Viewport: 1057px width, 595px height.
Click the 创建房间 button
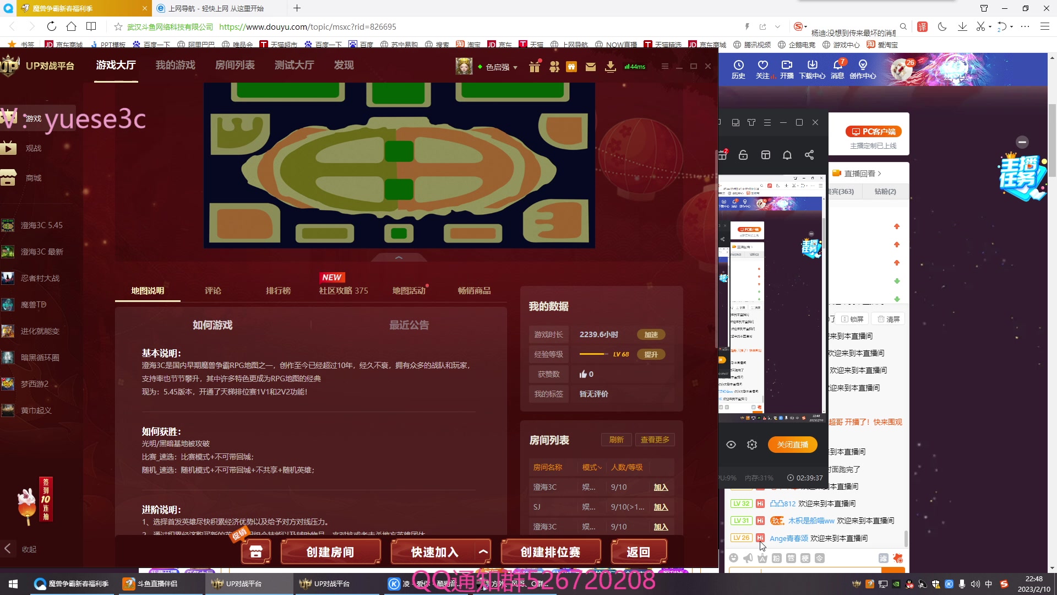point(330,551)
